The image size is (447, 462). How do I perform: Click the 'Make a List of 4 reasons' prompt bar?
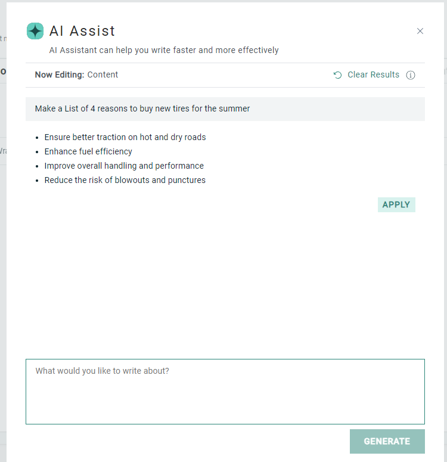coord(225,109)
